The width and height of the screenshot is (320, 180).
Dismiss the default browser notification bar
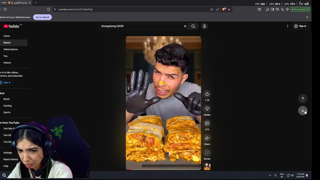307,17
